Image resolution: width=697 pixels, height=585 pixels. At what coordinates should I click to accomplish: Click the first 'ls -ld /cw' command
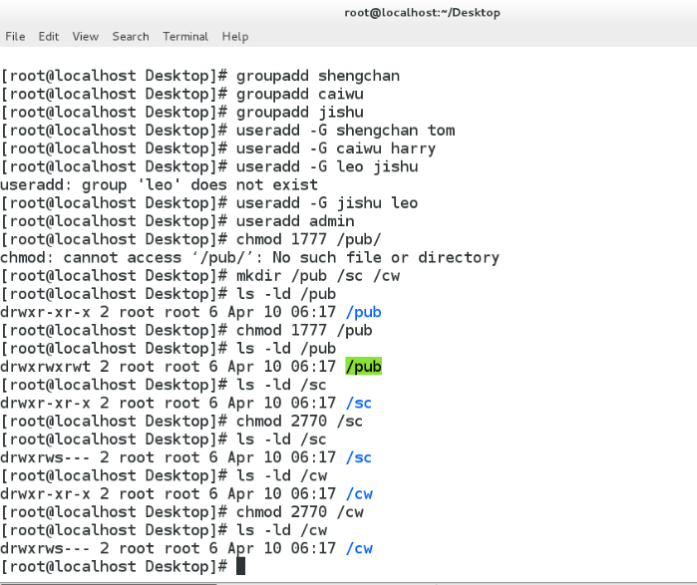tap(281, 476)
